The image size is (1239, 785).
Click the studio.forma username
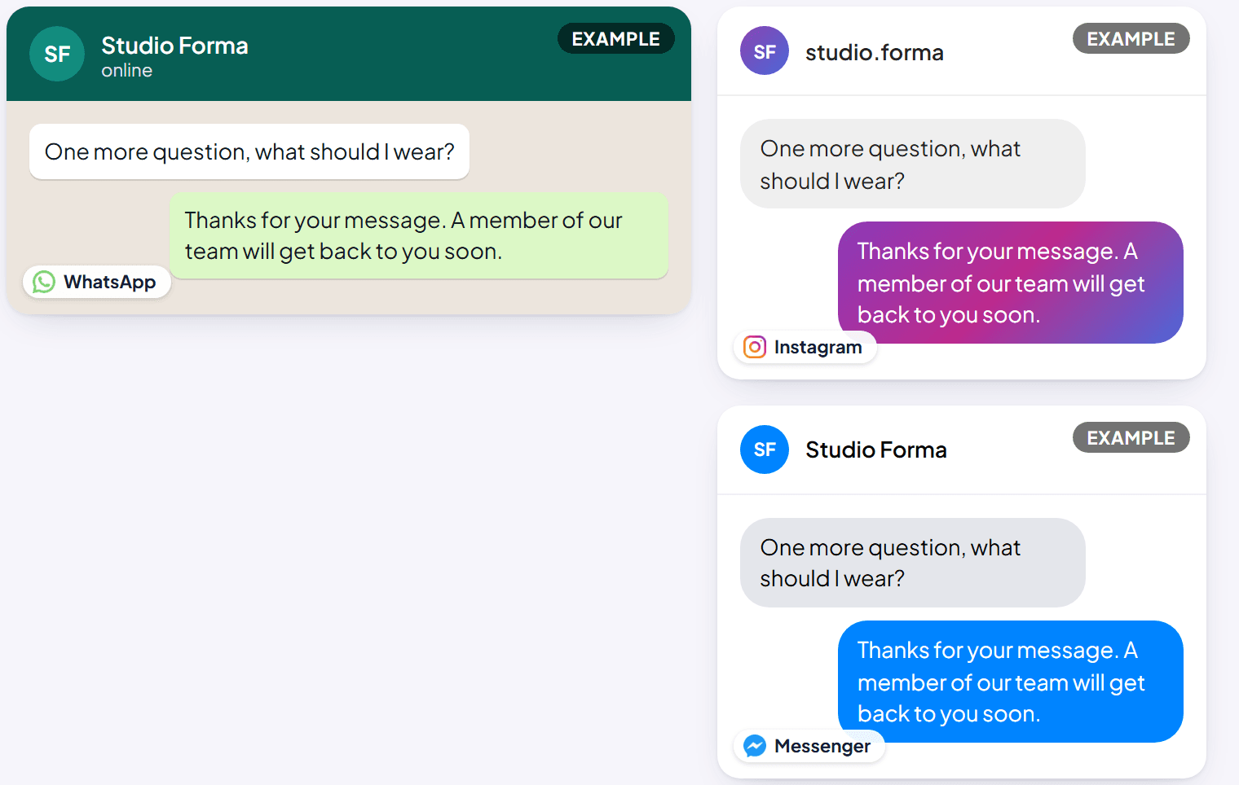[x=875, y=52]
